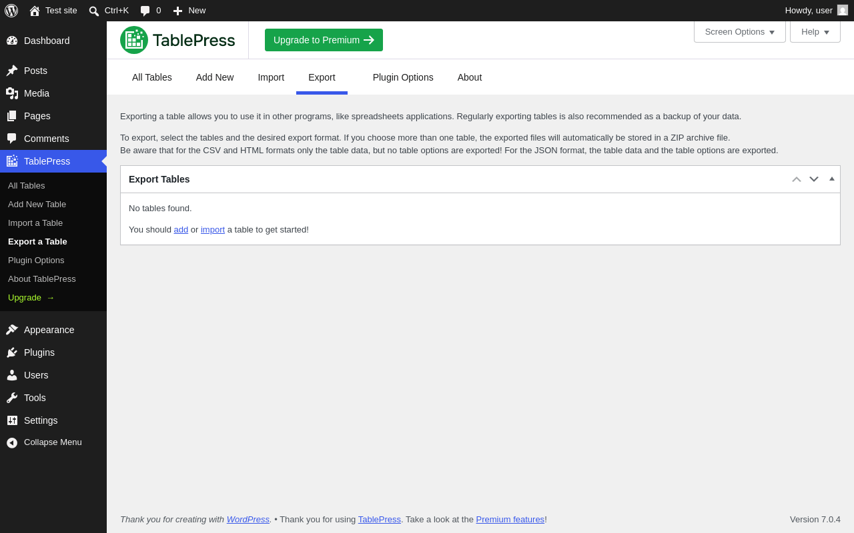Open the search icon labeled Ctrl+K

click(94, 11)
